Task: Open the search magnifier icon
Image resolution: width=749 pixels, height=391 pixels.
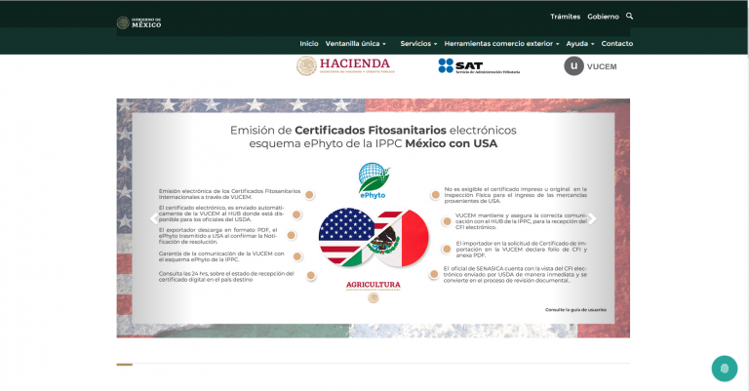Action: point(630,17)
